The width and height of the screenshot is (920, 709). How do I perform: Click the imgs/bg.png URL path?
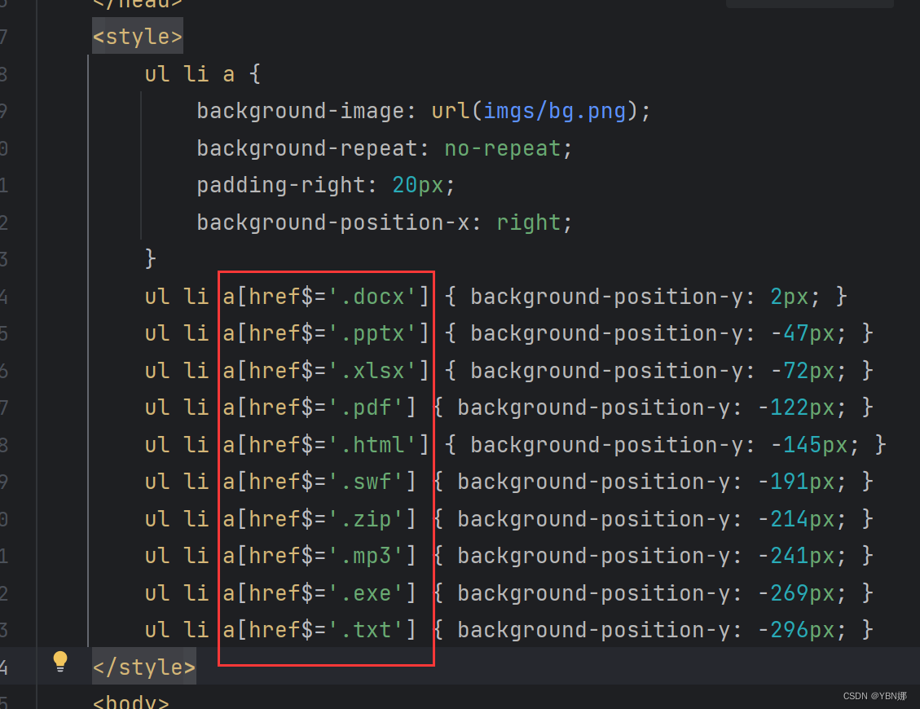(x=554, y=111)
